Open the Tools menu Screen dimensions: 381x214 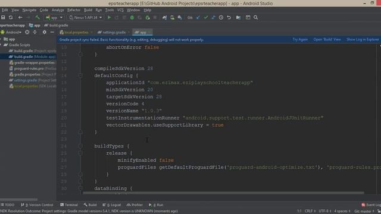110,10
